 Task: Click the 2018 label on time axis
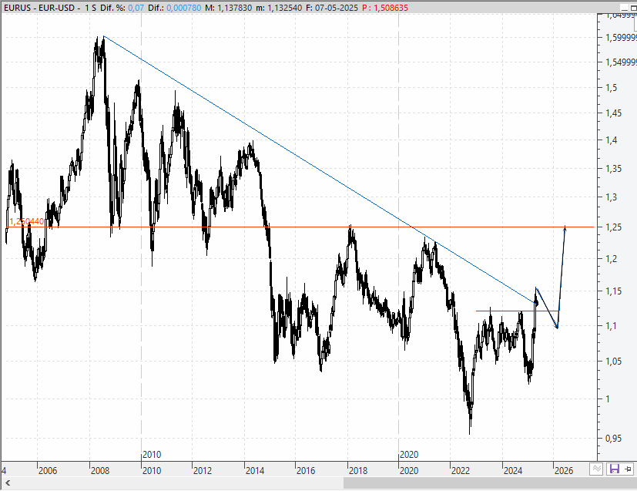coord(358,471)
